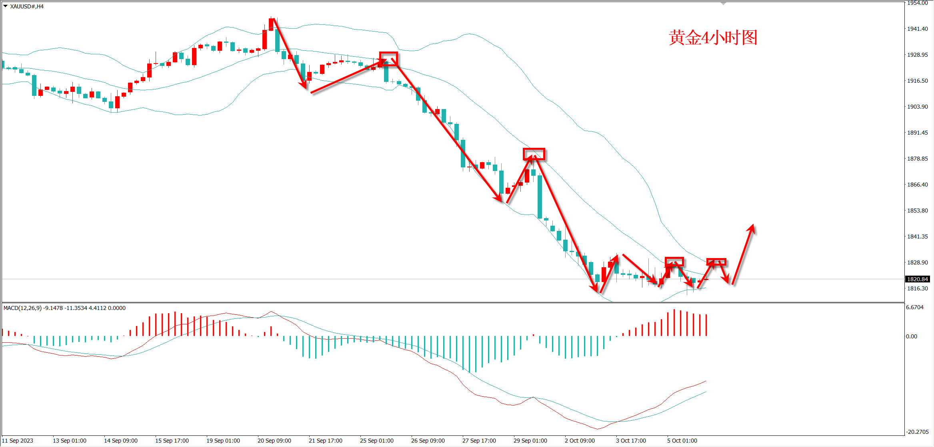Click the current price label 1820.84
The image size is (934, 447).
917,279
